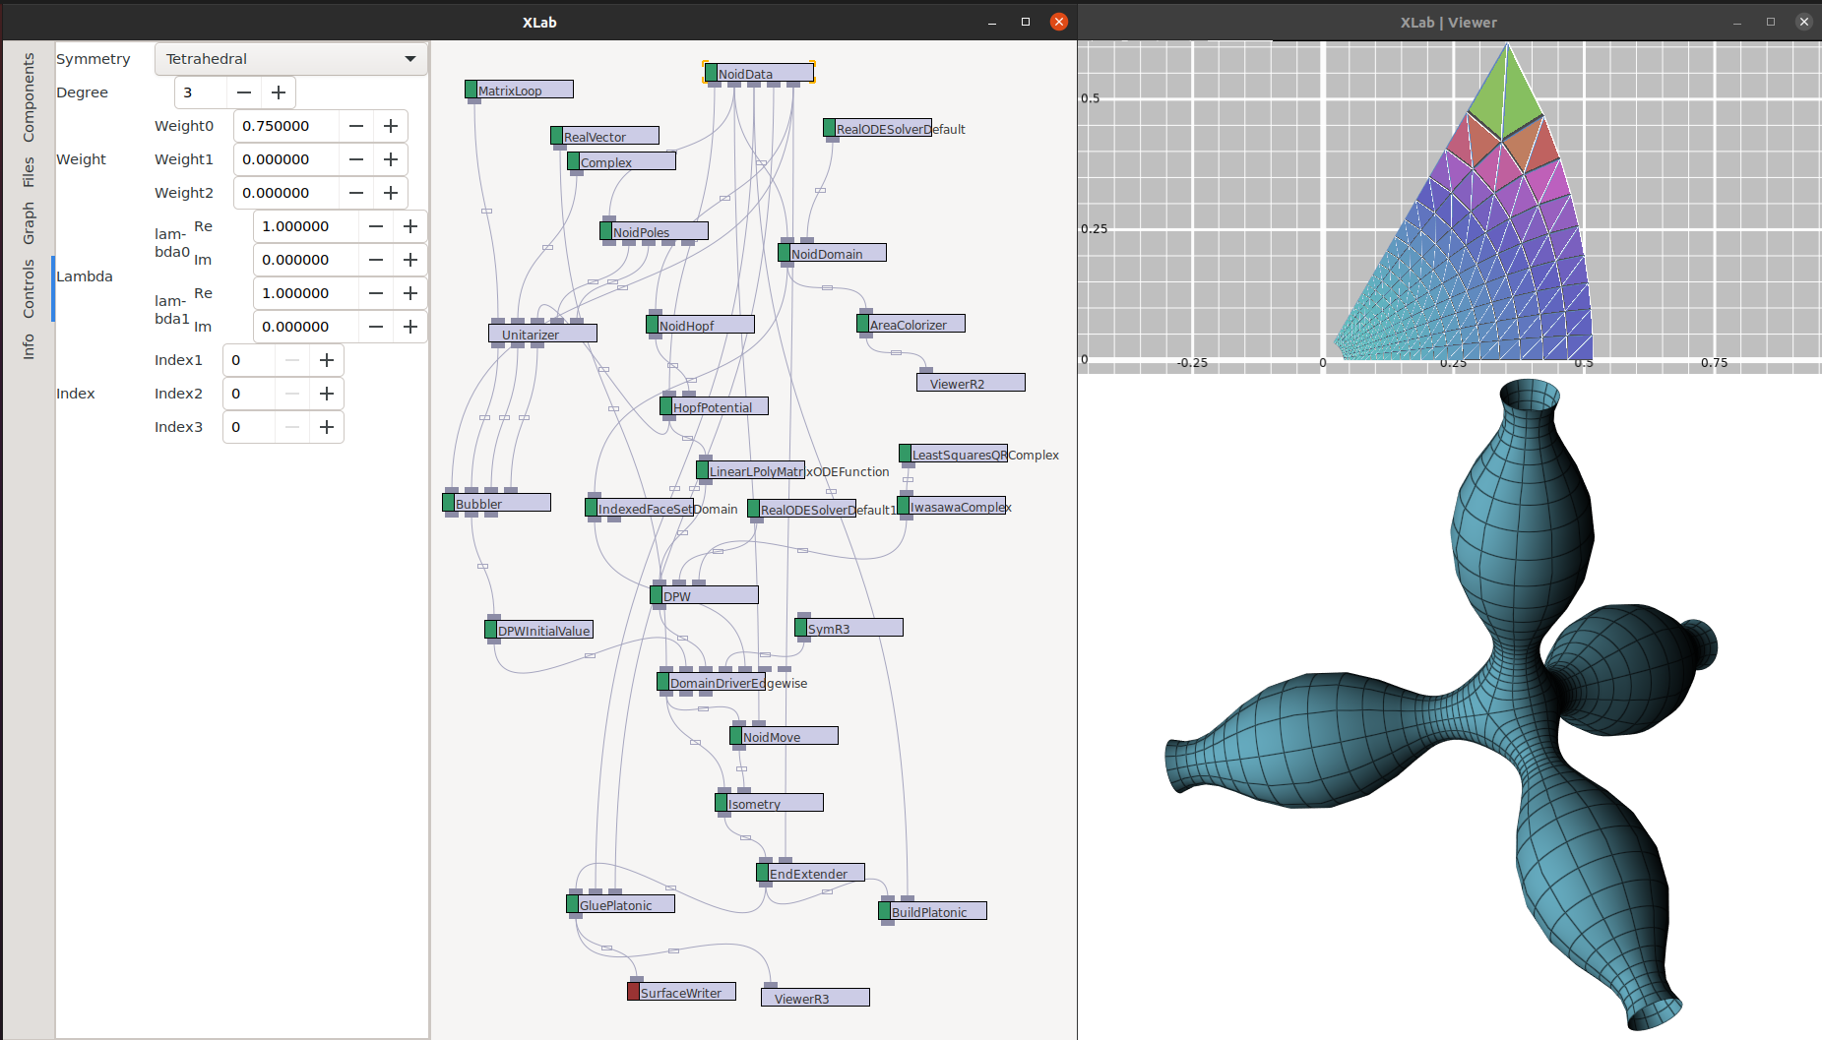Viewport: 1822px width, 1040px height.
Task: Increase Index2 with the plus button
Action: pos(327,394)
